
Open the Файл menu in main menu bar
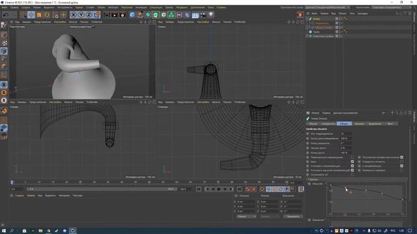point(5,7)
